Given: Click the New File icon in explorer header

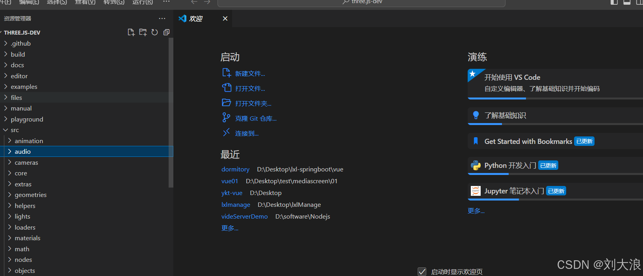Looking at the screenshot, I should [131, 32].
